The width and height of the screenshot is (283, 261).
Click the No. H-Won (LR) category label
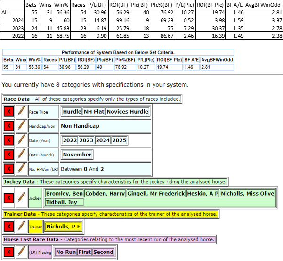43,169
